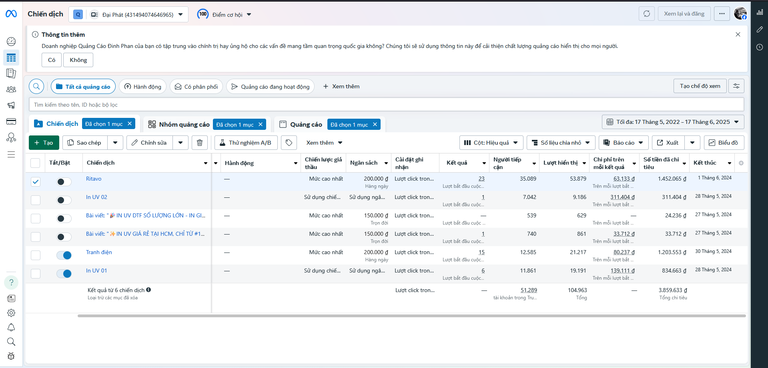Tick the select-all header checkbox

coord(35,163)
